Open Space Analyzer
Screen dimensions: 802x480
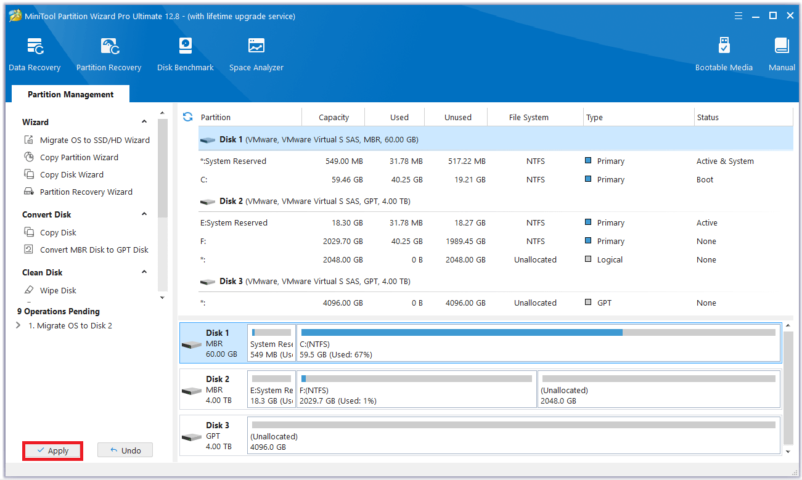click(x=256, y=55)
